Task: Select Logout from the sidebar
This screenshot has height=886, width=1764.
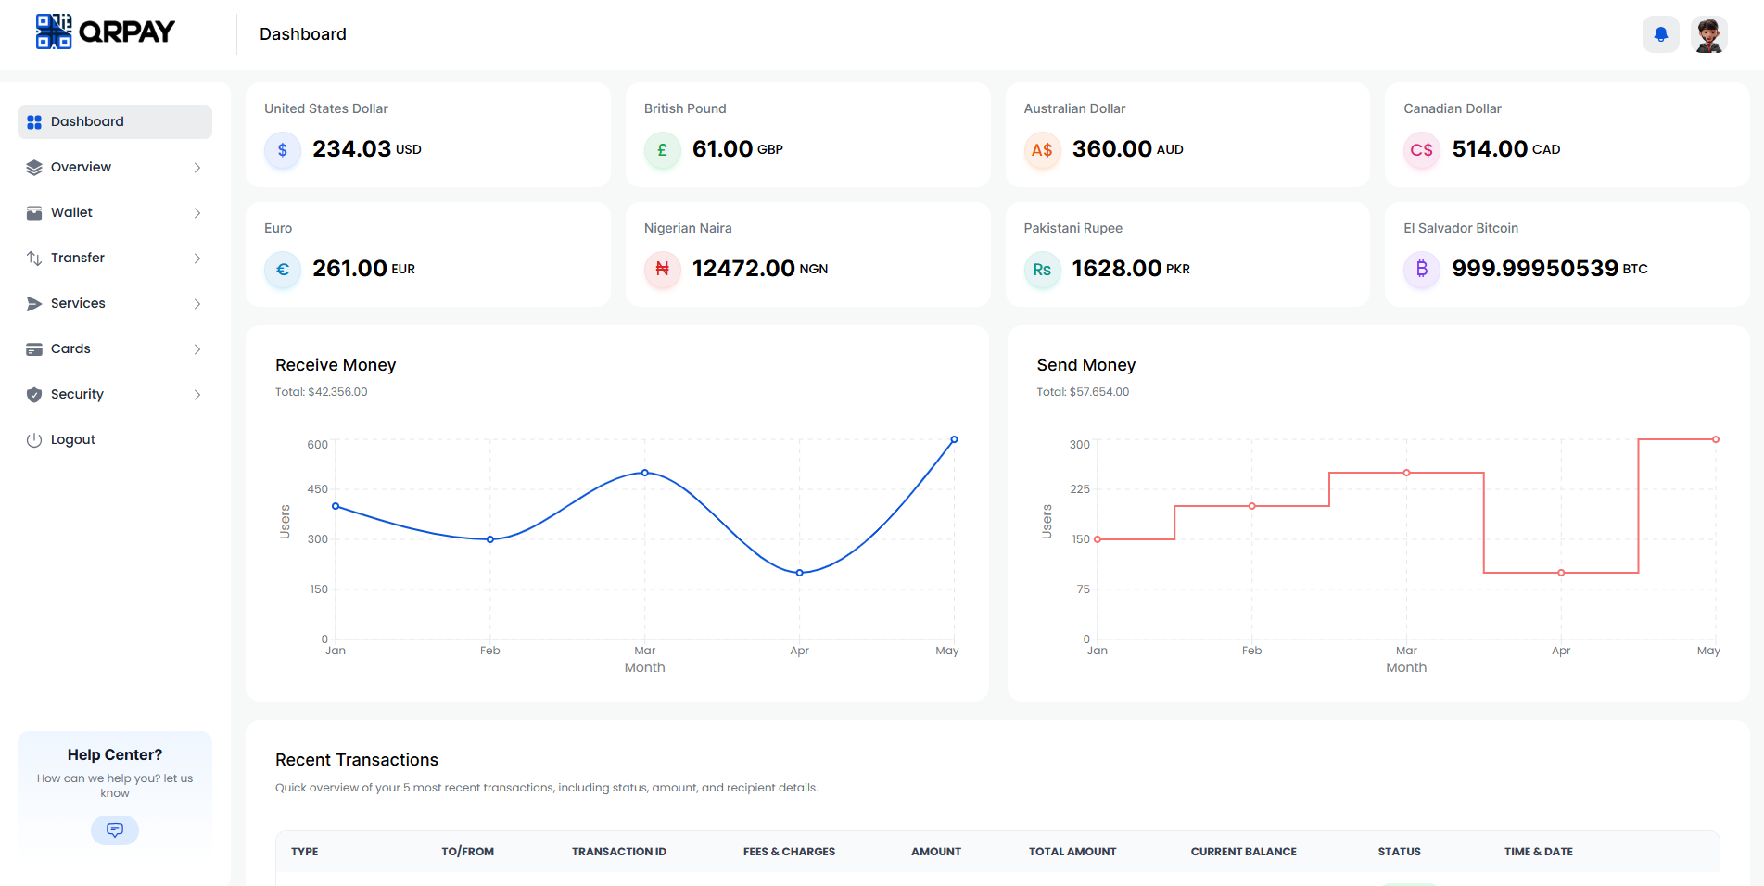Action: pyautogui.click(x=72, y=438)
